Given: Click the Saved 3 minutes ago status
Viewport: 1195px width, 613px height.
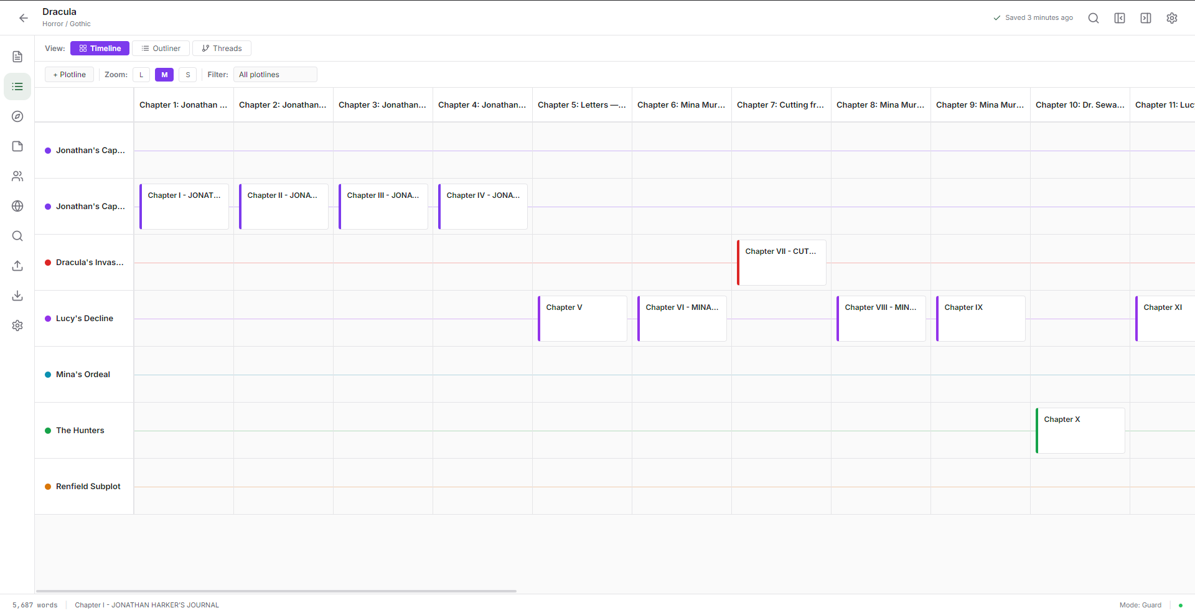Looking at the screenshot, I should [1033, 18].
